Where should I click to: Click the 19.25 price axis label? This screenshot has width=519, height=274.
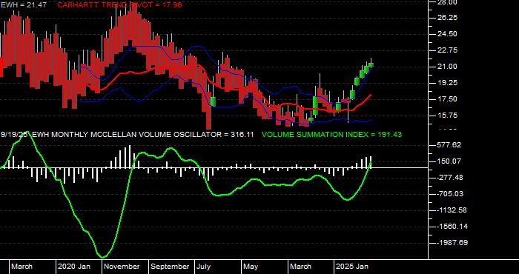pyautogui.click(x=447, y=83)
